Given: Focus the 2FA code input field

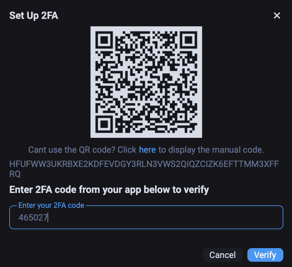Looking at the screenshot, I should (x=146, y=217).
